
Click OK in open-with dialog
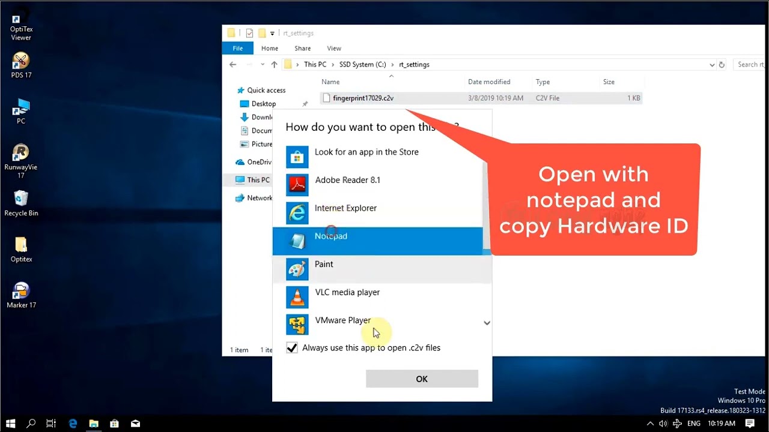pos(422,379)
